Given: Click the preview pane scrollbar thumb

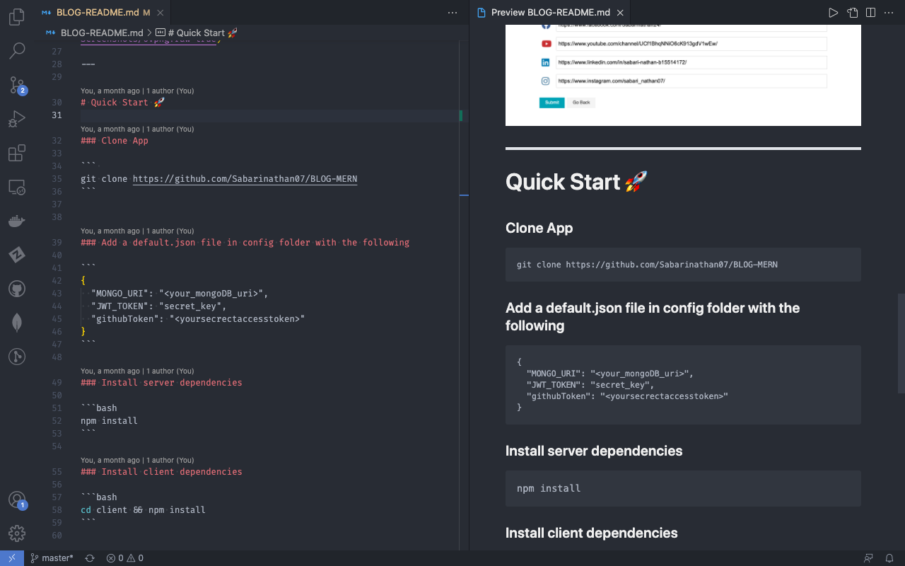Looking at the screenshot, I should (x=901, y=343).
